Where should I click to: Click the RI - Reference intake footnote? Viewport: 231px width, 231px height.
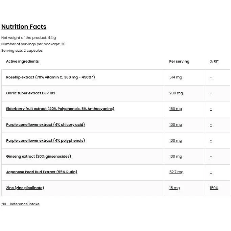pos(21,204)
